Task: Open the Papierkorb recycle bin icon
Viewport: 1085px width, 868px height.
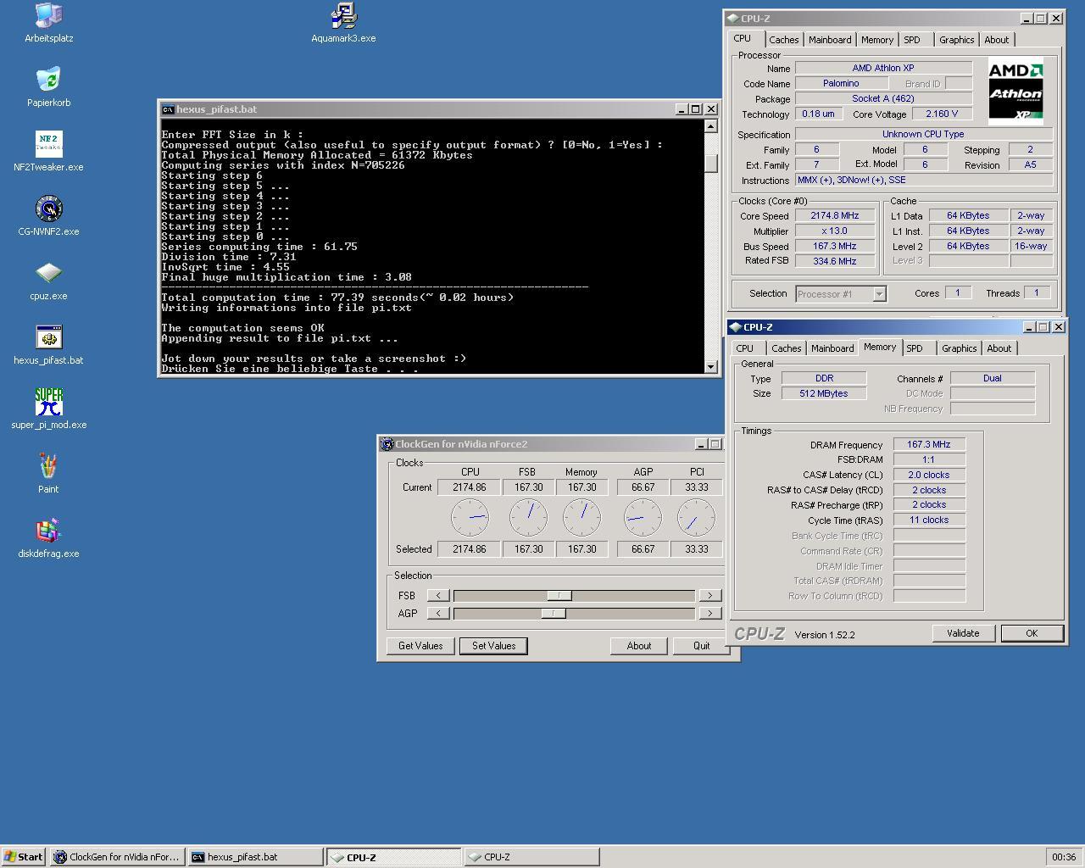Action: 48,86
